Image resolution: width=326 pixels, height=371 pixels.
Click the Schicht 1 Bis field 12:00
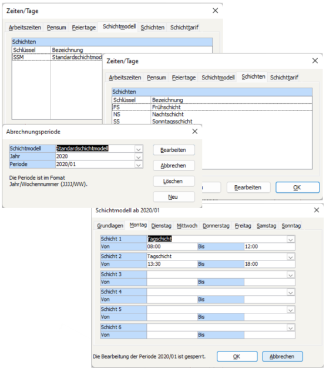(270, 247)
